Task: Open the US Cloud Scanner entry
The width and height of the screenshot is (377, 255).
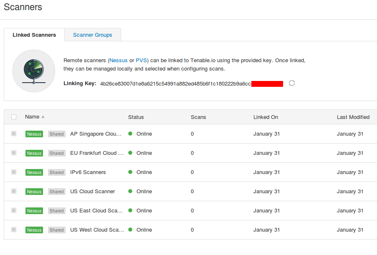Action: coord(93,192)
